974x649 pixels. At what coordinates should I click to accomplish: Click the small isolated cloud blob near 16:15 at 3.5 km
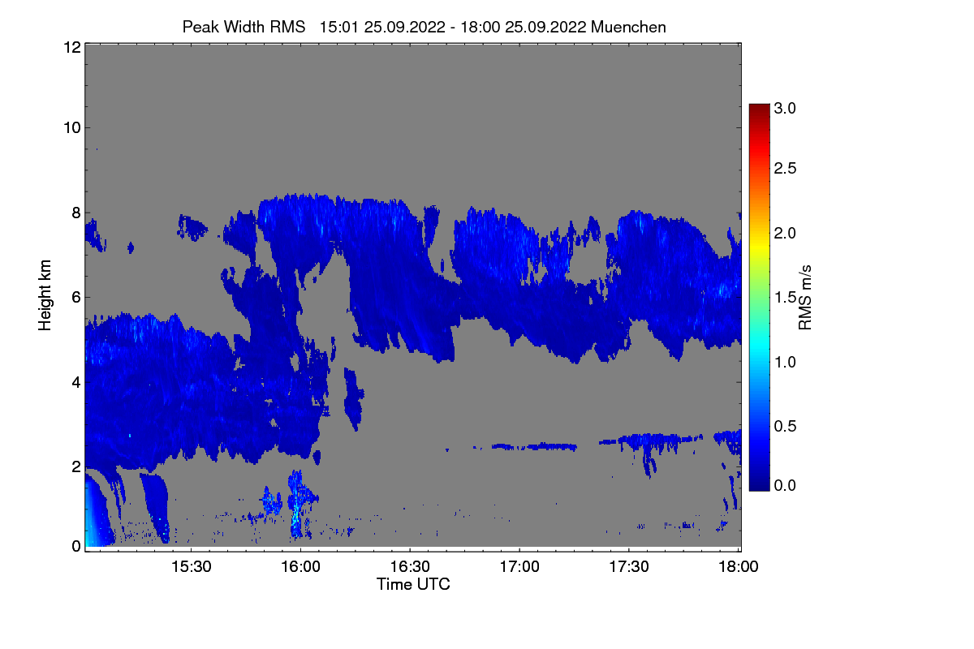(354, 398)
